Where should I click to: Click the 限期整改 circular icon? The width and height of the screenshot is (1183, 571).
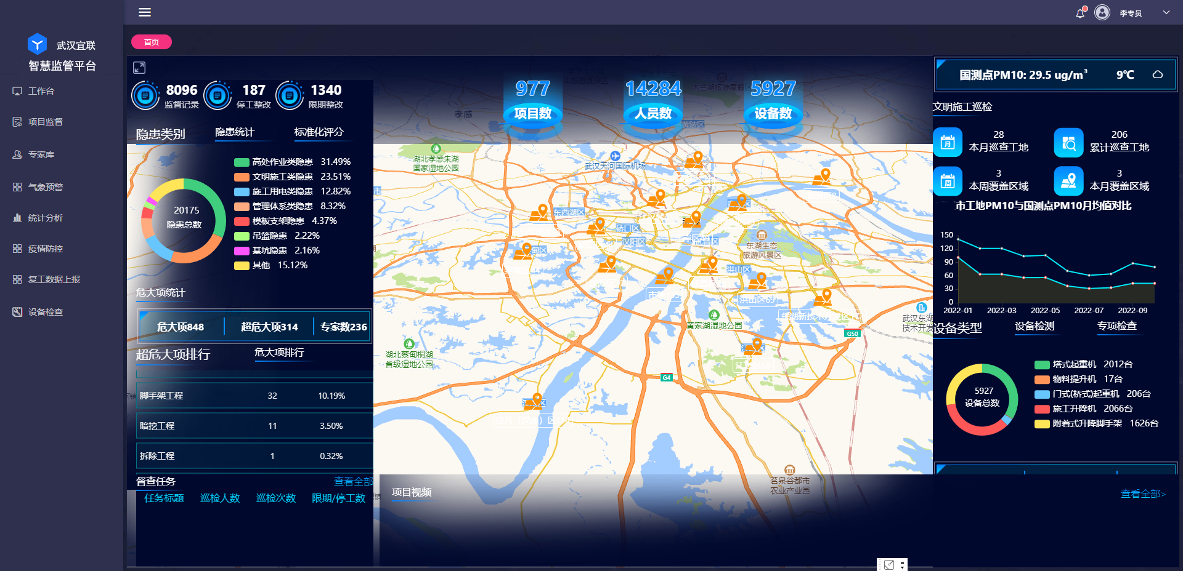290,96
